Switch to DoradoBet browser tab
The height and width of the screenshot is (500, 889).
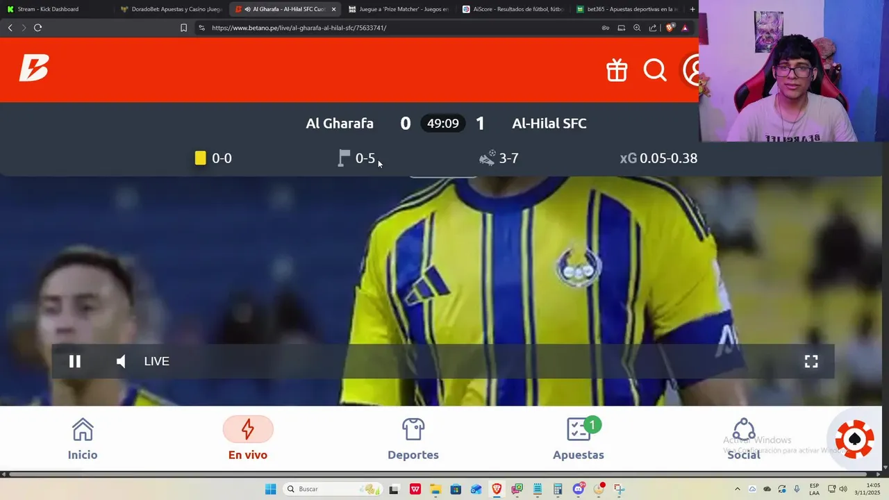[170, 9]
